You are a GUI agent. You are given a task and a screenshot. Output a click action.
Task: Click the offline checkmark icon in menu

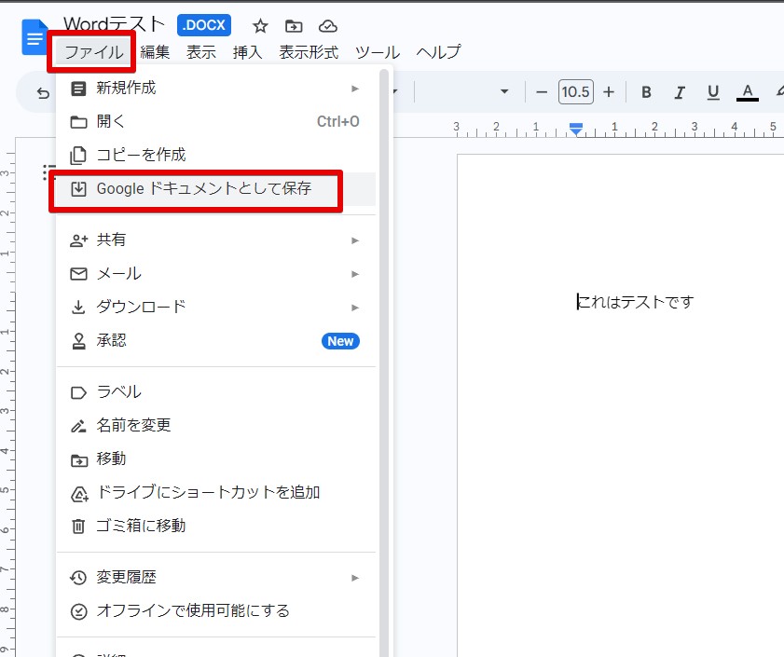(78, 611)
